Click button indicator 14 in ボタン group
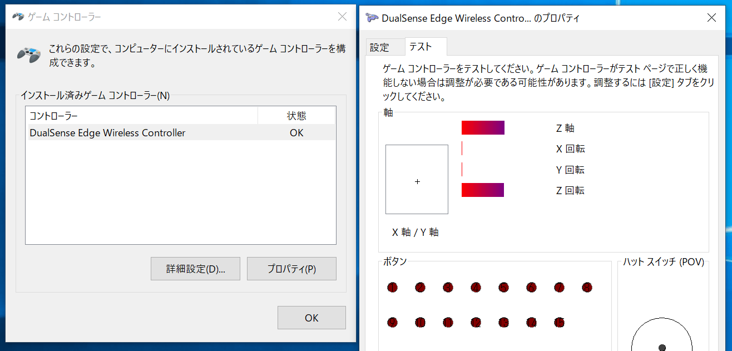The height and width of the screenshot is (351, 732). [x=531, y=322]
